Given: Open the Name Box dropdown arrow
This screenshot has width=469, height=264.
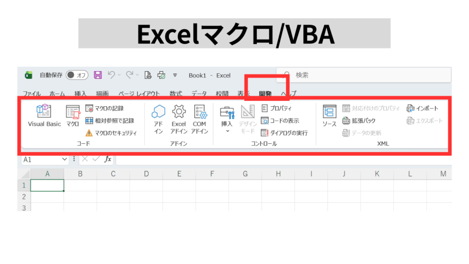Looking at the screenshot, I should pos(65,159).
